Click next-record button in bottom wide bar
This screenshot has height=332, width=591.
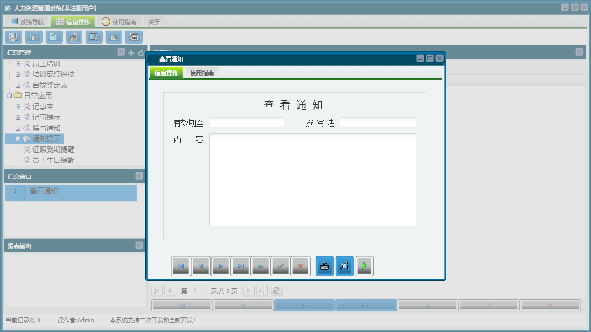305,305
